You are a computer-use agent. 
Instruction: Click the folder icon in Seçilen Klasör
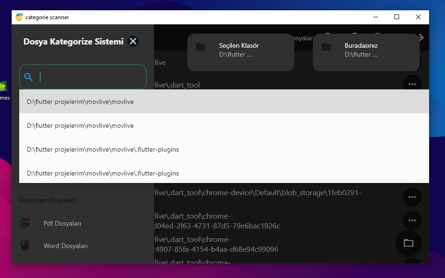(200, 47)
